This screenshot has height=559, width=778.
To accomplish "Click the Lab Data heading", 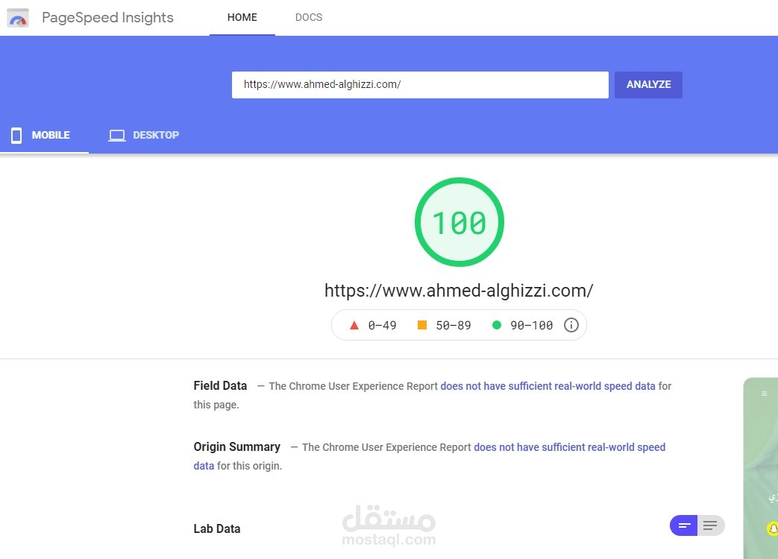I will [217, 528].
